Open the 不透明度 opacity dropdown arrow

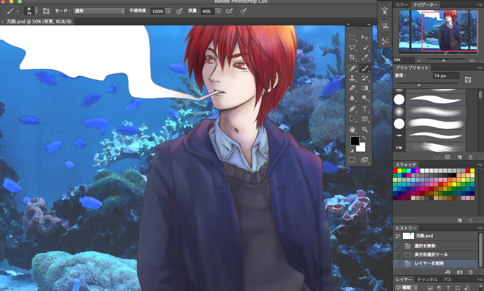[x=168, y=11]
